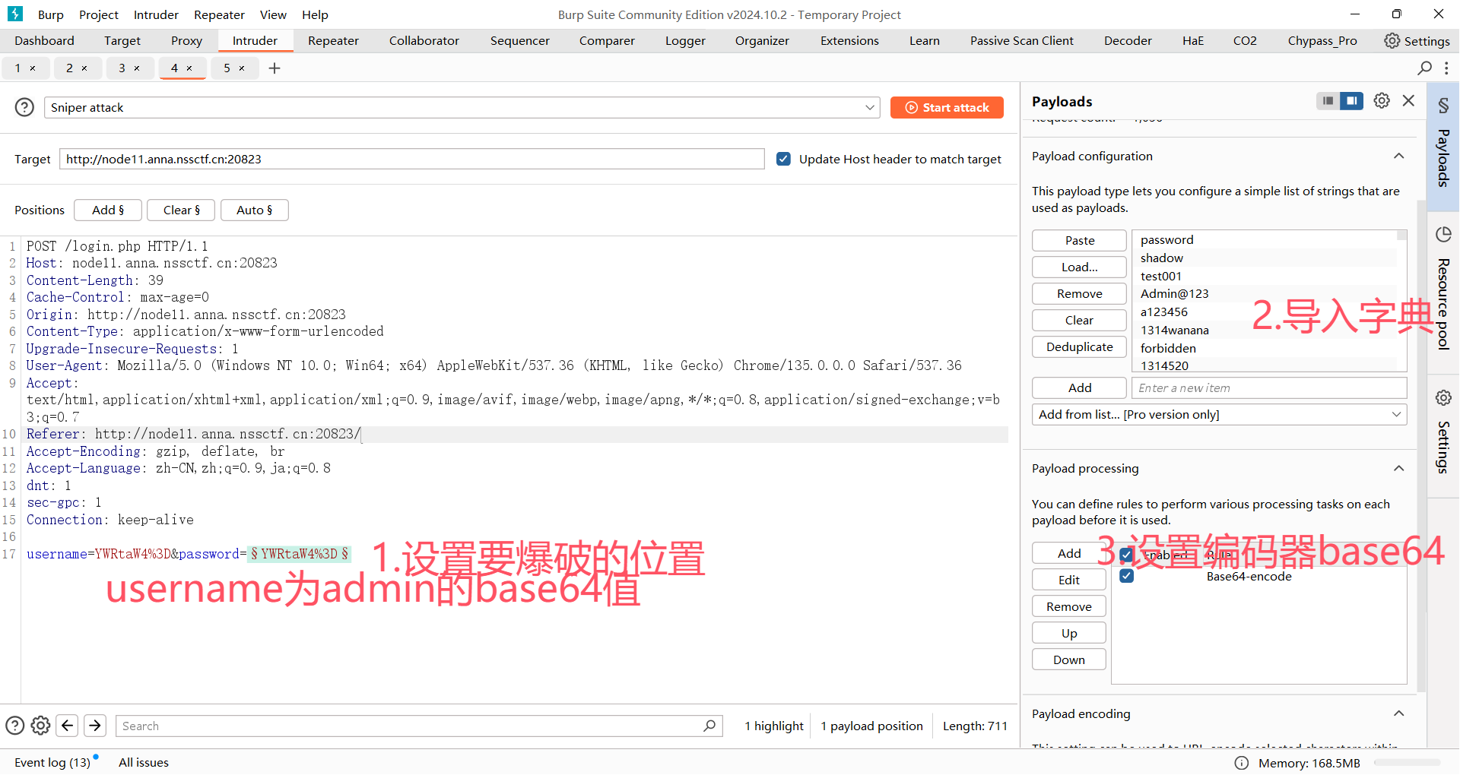The height and width of the screenshot is (775, 1460).
Task: Click the Payloads panel vertical scrollbar
Action: 1421,445
